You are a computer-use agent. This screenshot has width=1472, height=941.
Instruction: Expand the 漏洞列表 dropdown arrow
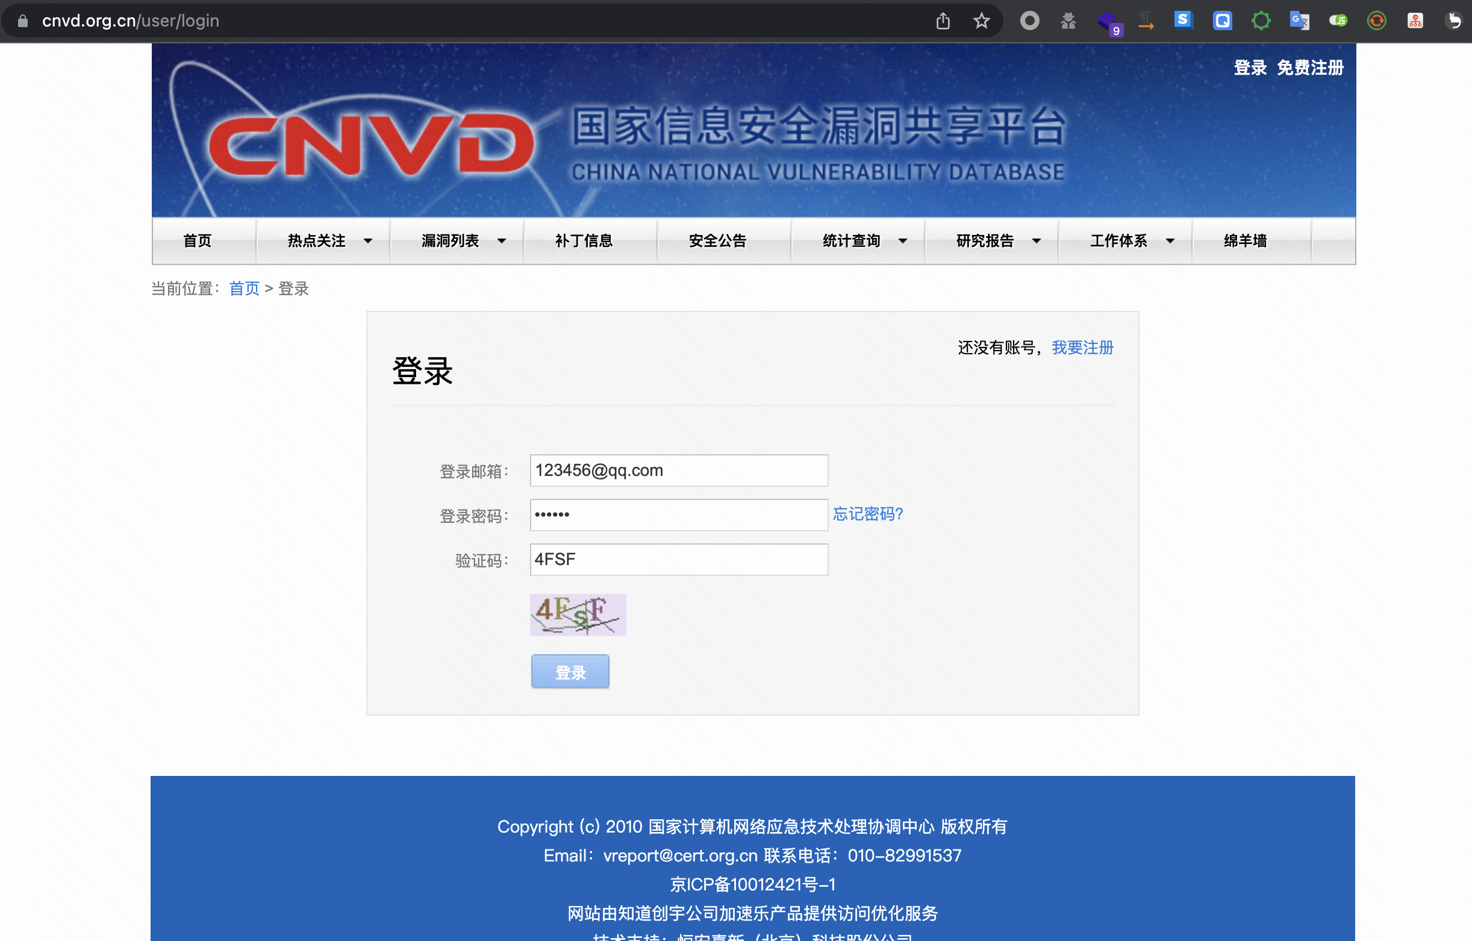(502, 241)
